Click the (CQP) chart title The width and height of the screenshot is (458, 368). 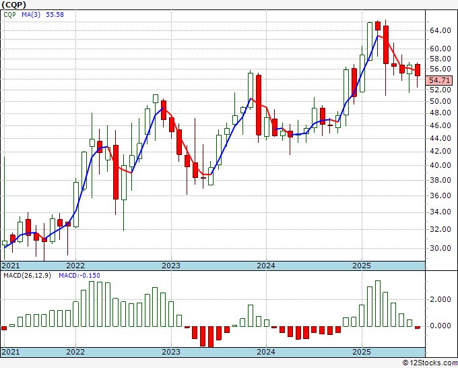click(13, 5)
